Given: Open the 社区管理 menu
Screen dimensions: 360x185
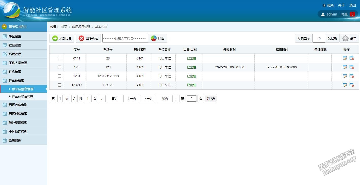Looking at the screenshot, I should pyautogui.click(x=24, y=45).
